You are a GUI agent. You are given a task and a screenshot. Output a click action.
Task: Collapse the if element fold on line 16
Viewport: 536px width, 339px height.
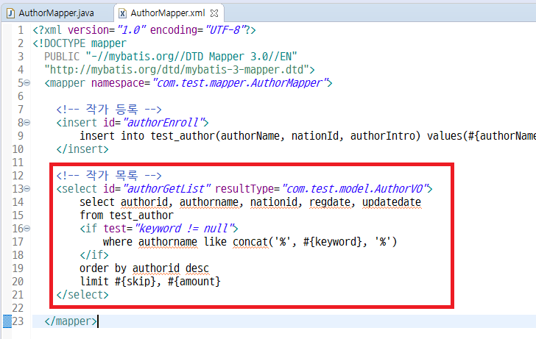pyautogui.click(x=27, y=228)
